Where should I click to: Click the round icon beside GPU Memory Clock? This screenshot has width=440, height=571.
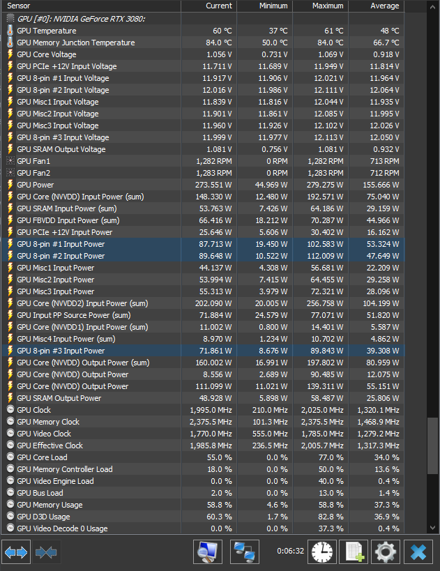[x=10, y=421]
